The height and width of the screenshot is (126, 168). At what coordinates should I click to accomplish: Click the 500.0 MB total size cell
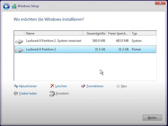(99, 41)
